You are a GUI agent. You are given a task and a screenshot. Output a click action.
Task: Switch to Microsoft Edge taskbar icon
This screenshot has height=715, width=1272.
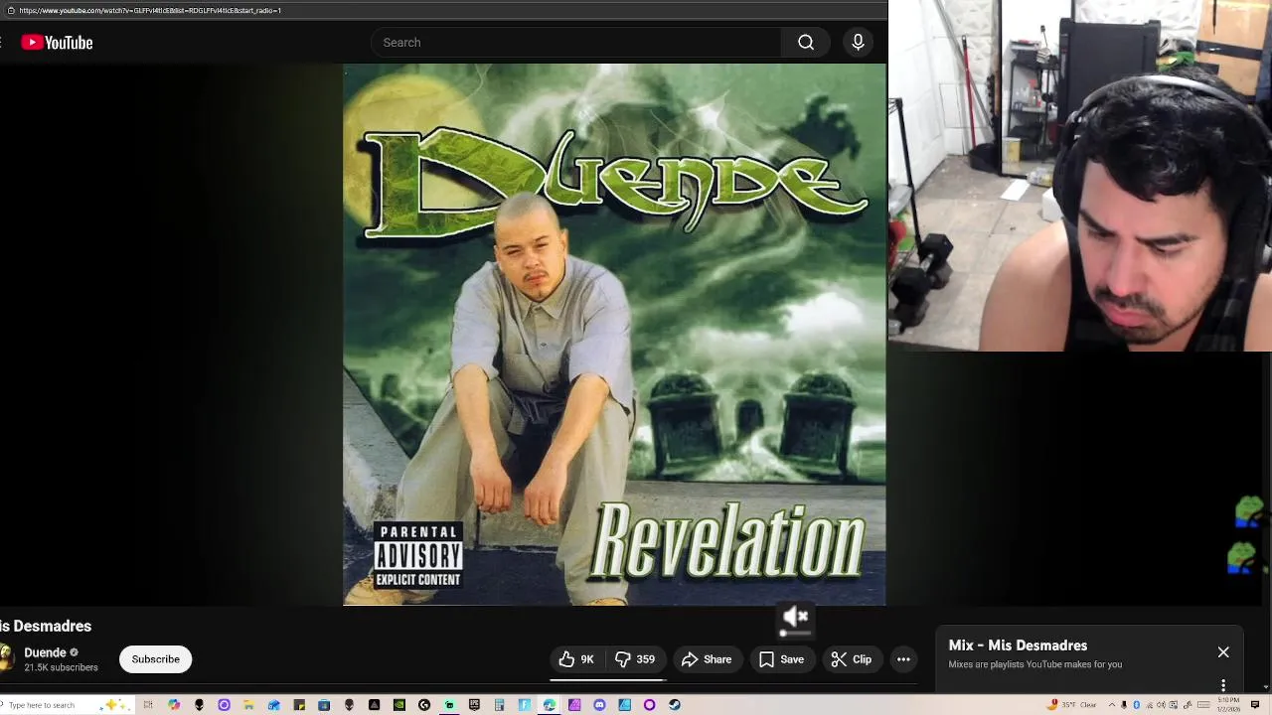[x=549, y=705]
